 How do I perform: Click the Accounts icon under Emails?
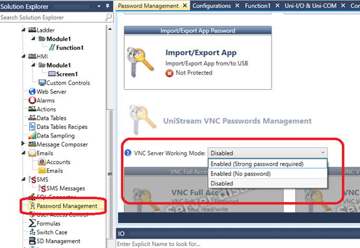tap(42, 162)
